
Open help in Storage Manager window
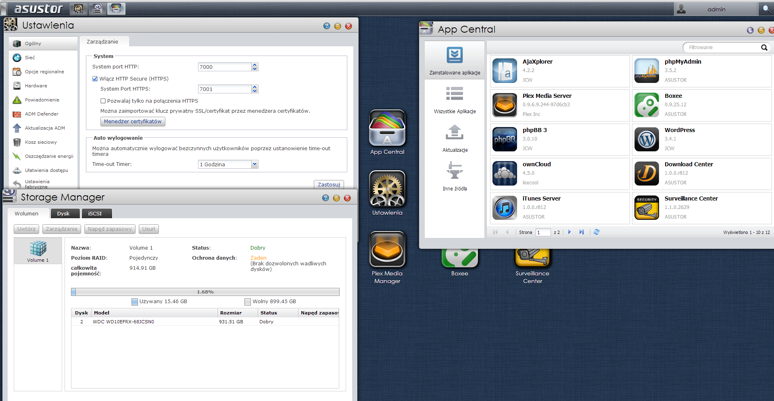(325, 198)
